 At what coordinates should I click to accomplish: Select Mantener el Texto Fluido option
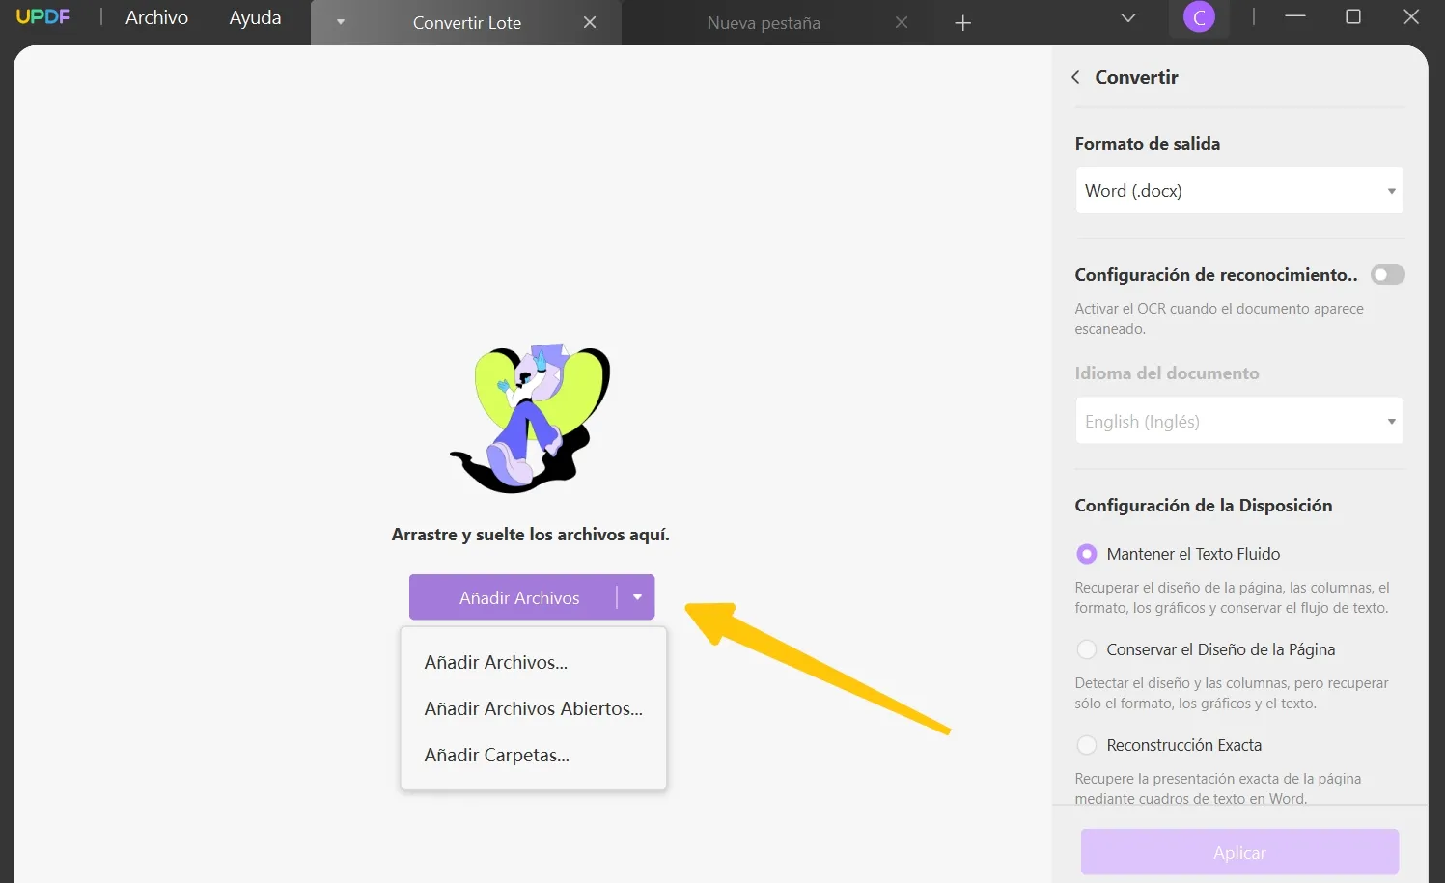(1087, 554)
